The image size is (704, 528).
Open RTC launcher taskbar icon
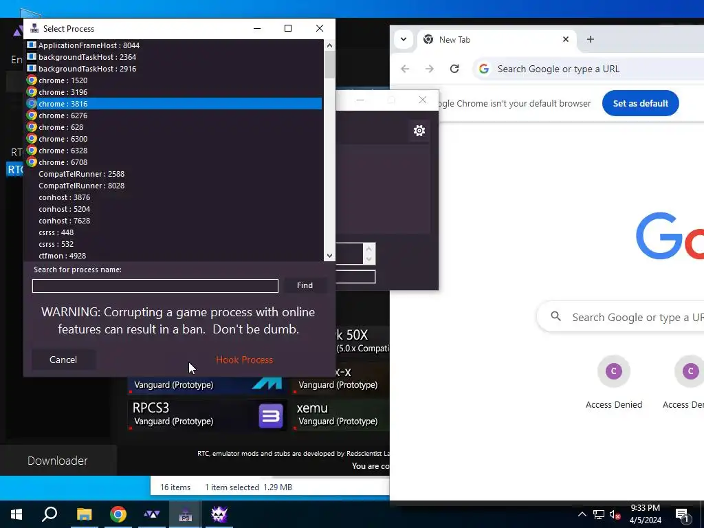(x=152, y=514)
